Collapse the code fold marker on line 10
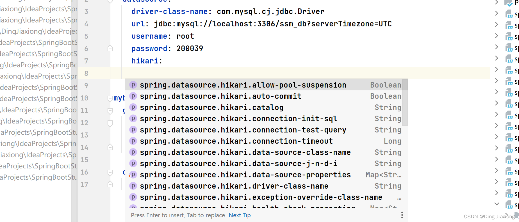 point(110,98)
